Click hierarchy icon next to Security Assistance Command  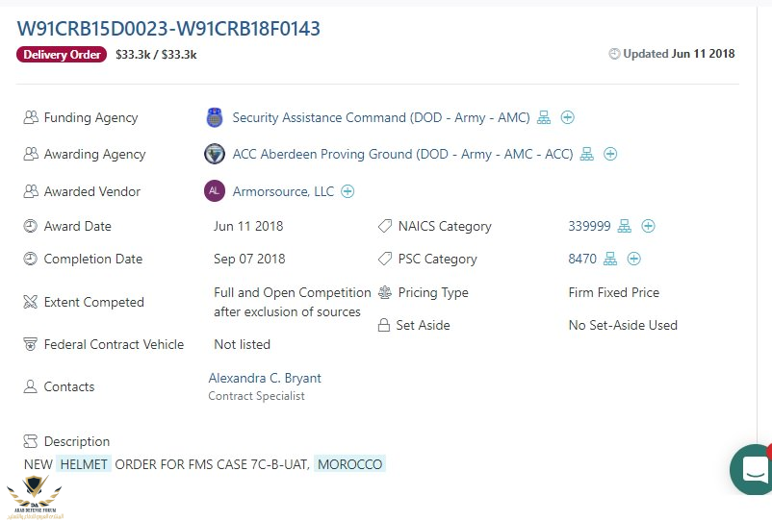point(544,117)
